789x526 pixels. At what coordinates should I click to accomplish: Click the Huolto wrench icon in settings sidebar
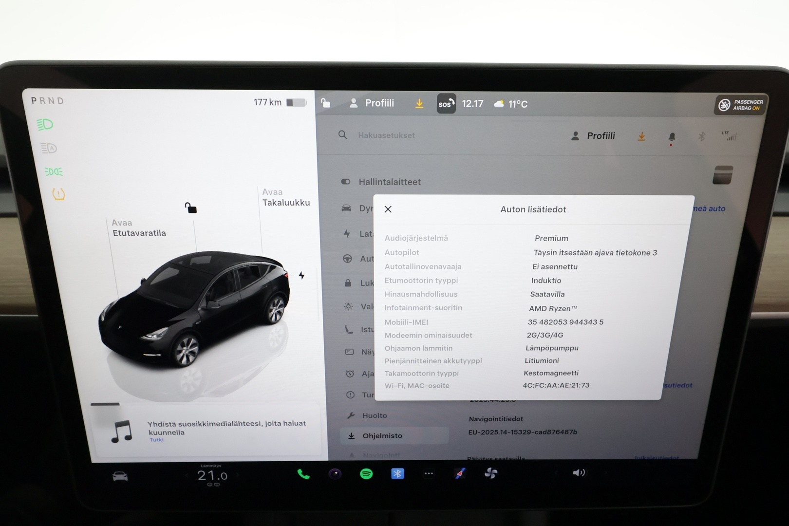coord(350,415)
